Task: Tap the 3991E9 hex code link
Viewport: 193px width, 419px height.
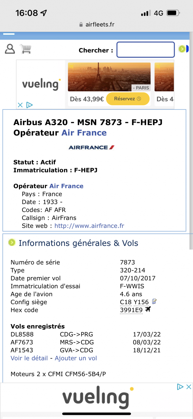Action: (131, 310)
